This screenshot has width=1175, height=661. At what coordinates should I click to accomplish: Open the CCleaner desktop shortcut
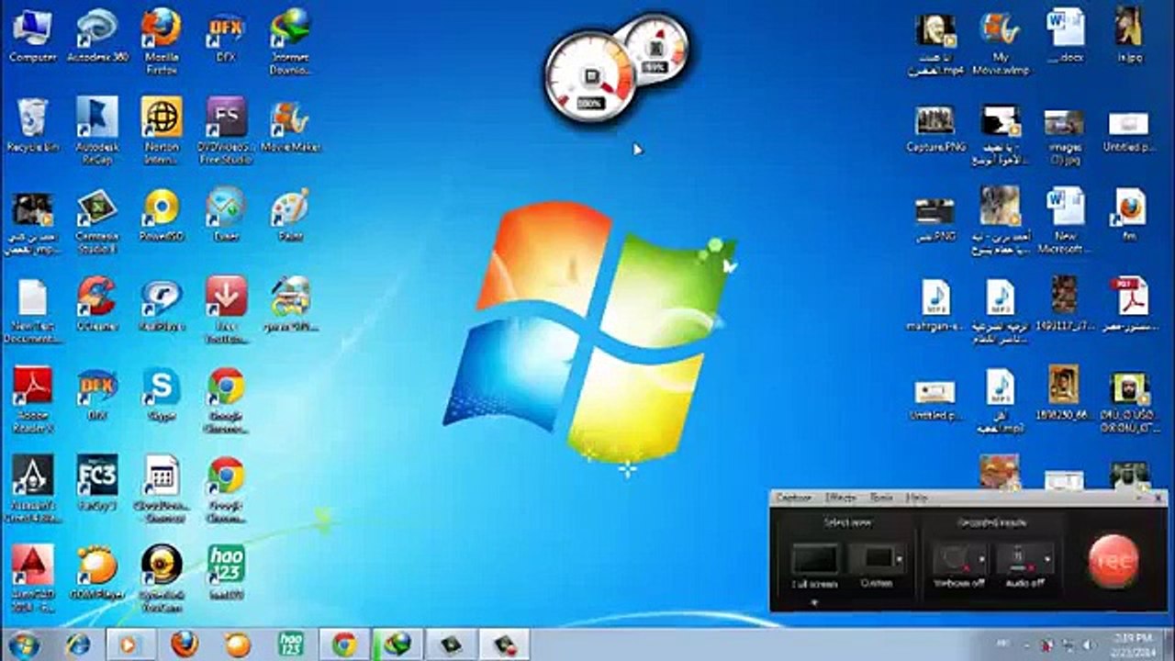click(97, 304)
